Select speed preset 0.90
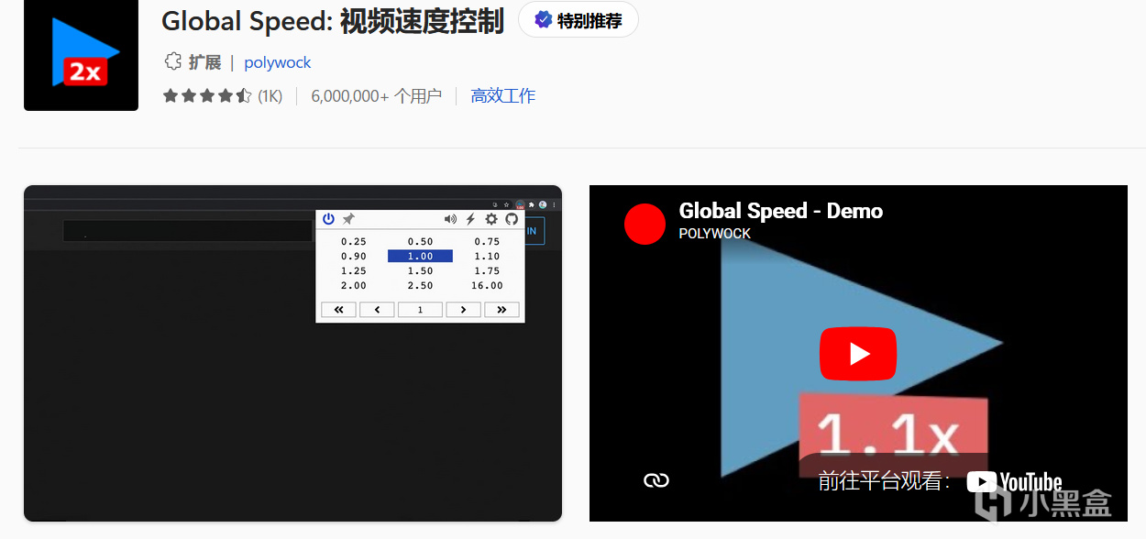Viewport: 1146px width, 539px height. pyautogui.click(x=353, y=257)
